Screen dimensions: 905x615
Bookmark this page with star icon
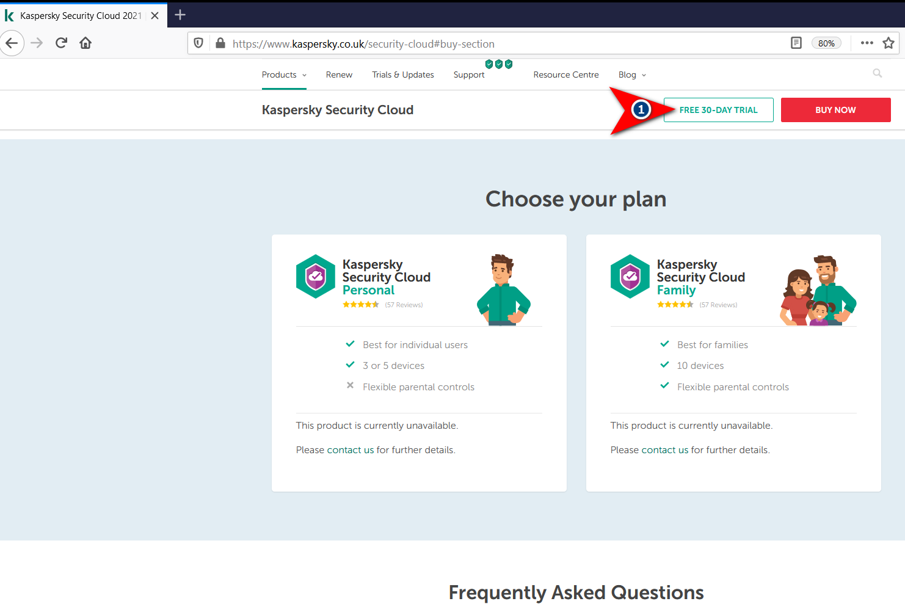pyautogui.click(x=889, y=43)
